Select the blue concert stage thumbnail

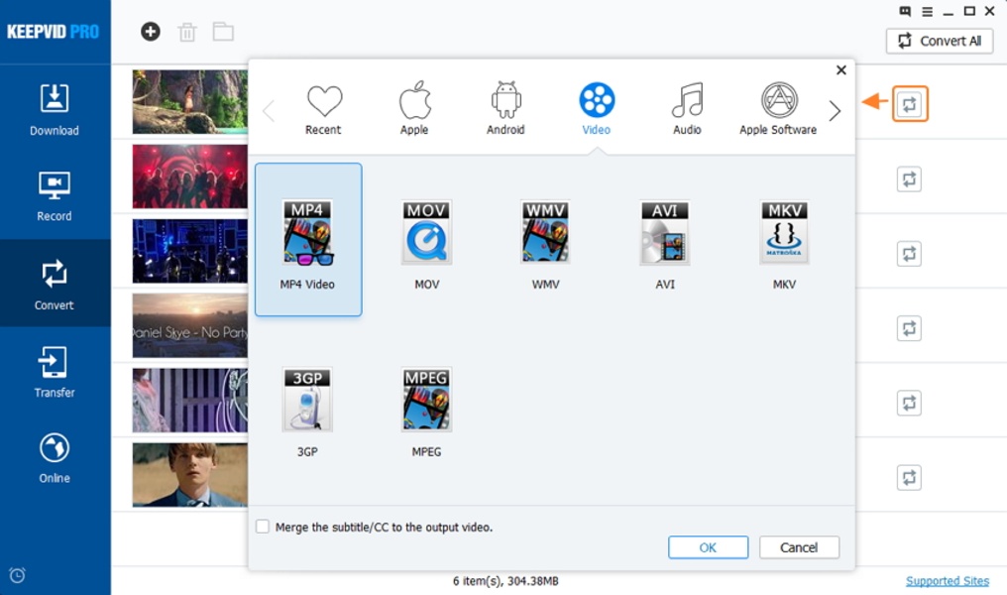[x=190, y=251]
